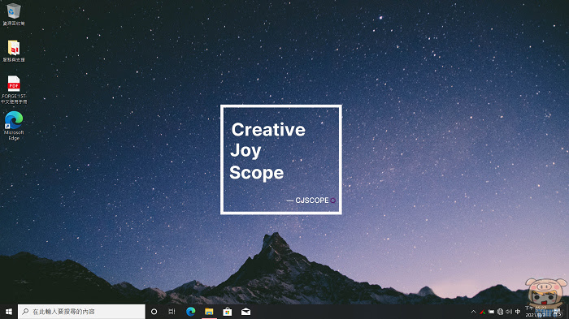Switch the Chinese input method indicator
This screenshot has width=569, height=319.
tap(518, 312)
